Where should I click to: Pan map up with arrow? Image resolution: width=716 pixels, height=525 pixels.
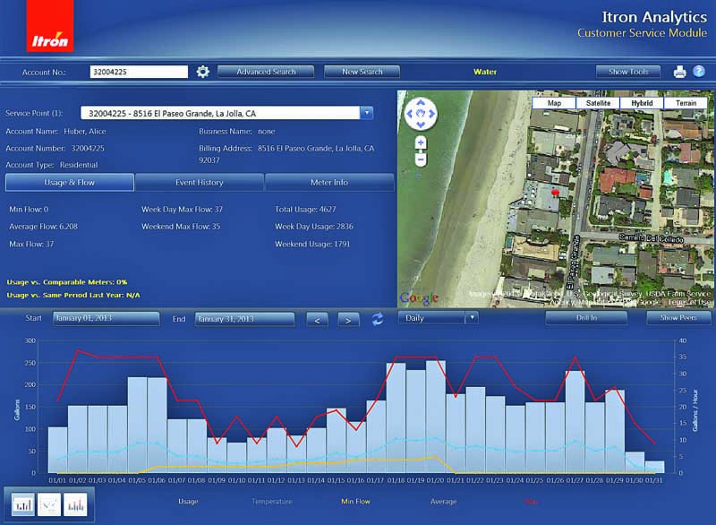421,102
